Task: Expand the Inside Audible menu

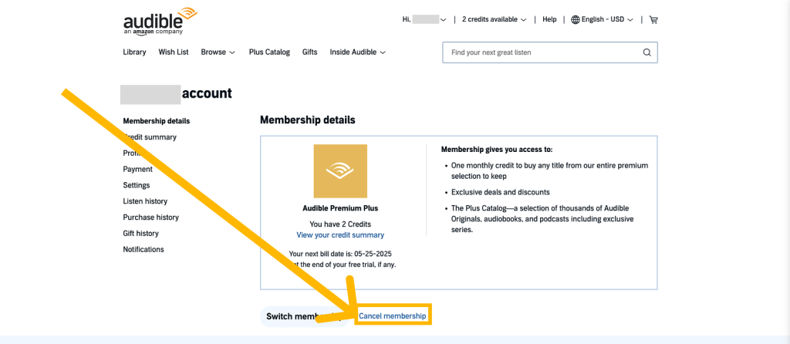Action: click(x=358, y=52)
